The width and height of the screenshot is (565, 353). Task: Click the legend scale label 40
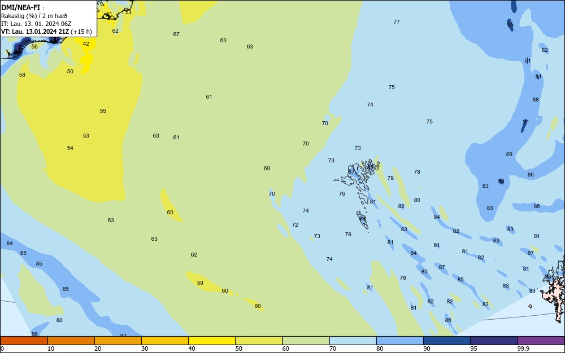coord(192,348)
